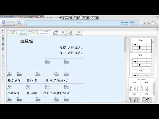Expand the display settings dropdown arrow
The width and height of the screenshot is (159, 119).
[81, 32]
